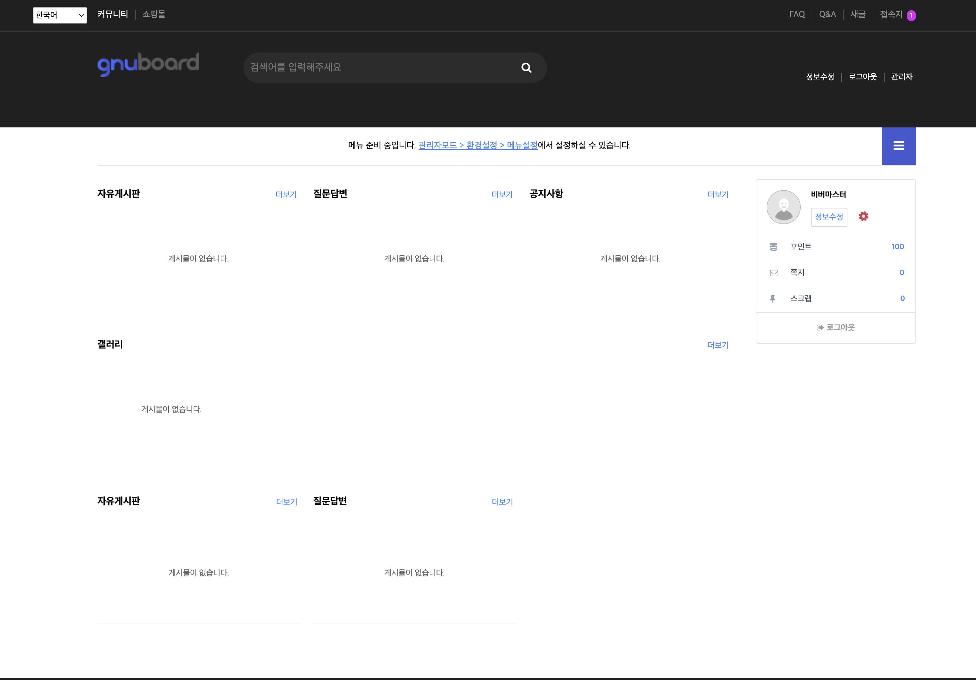This screenshot has height=680, width=976.
Task: Switch to the 쇼핑몰 tab
Action: pyautogui.click(x=153, y=14)
